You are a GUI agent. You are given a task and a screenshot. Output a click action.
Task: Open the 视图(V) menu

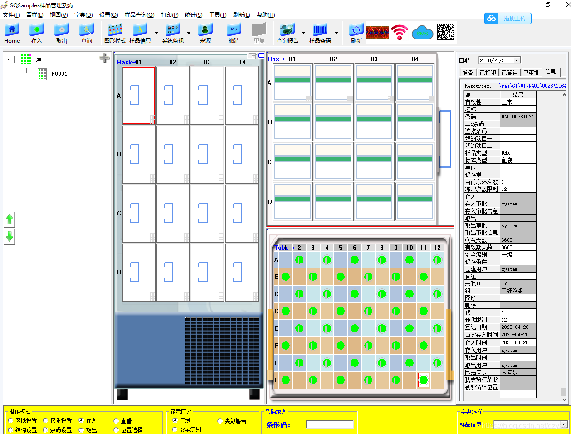click(59, 15)
